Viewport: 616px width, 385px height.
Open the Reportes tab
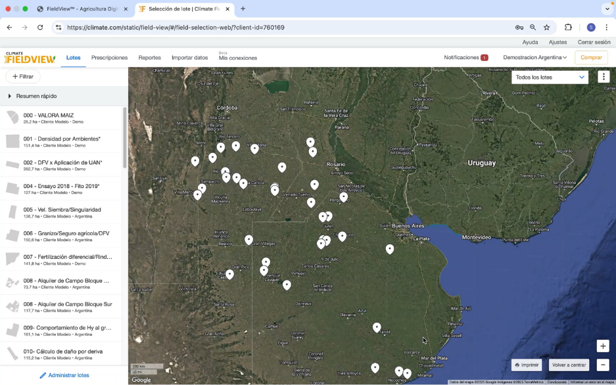pos(149,58)
